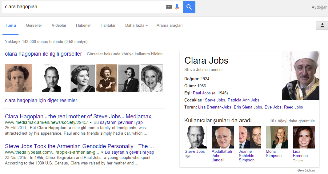Click Steve Jobs thumbnail in related searches
This screenshot has height=174, width=328.
[196, 137]
